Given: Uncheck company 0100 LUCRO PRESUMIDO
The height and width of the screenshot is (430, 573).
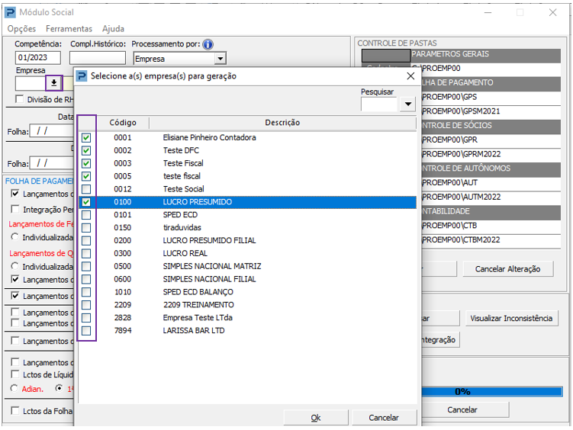Looking at the screenshot, I should pyautogui.click(x=86, y=202).
